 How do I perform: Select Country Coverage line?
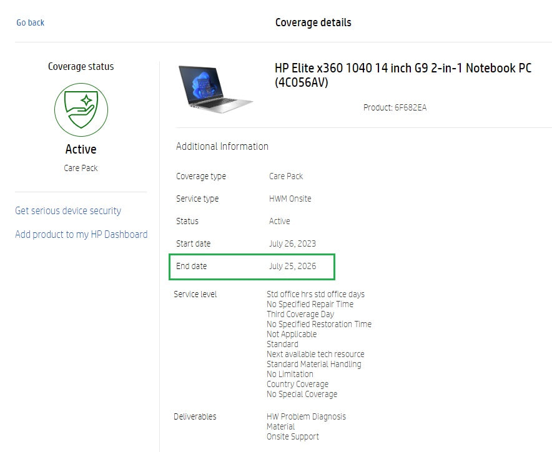pos(297,384)
